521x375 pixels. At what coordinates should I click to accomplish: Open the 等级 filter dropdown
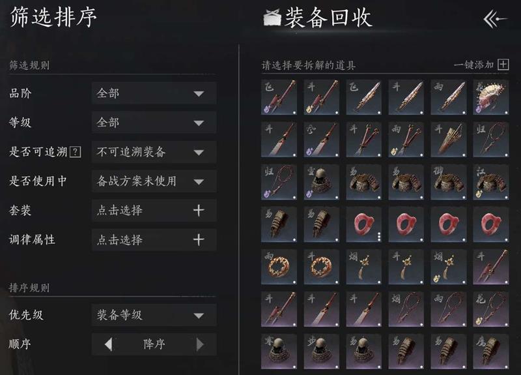pos(154,123)
